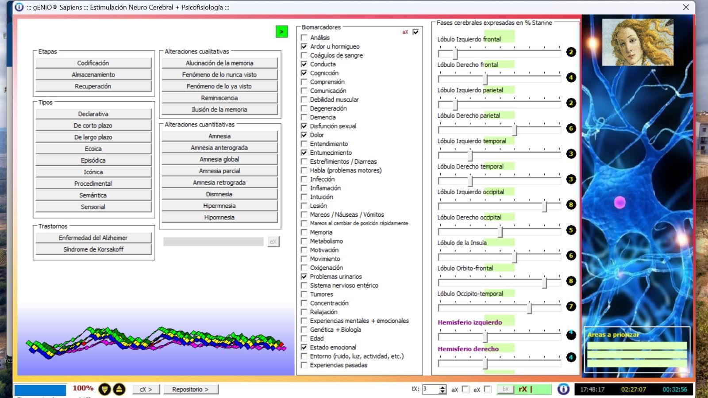The image size is (708, 398).
Task: Check the Memoria checkbox
Action: [x=304, y=232]
